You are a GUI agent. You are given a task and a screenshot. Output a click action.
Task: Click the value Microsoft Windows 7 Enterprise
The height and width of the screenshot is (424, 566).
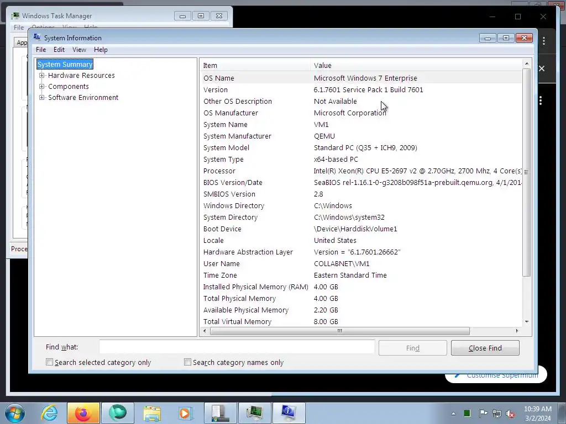(x=365, y=78)
